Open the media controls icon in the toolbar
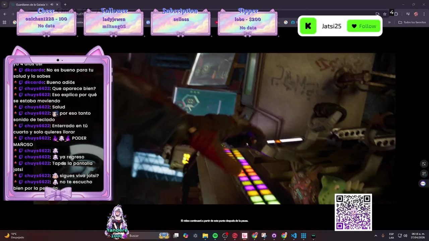 [408, 14]
